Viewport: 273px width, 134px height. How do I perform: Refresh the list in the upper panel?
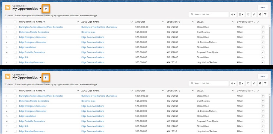[x=248, y=14]
